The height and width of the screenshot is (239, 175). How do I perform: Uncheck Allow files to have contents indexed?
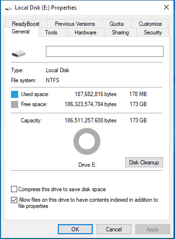14,200
